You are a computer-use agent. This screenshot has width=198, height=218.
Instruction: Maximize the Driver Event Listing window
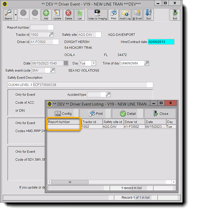(x=161, y=103)
